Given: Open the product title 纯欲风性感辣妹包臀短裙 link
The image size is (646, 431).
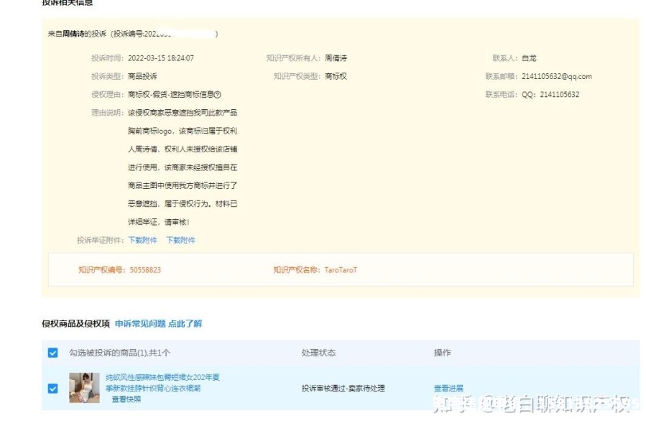Looking at the screenshot, I should pyautogui.click(x=162, y=382).
